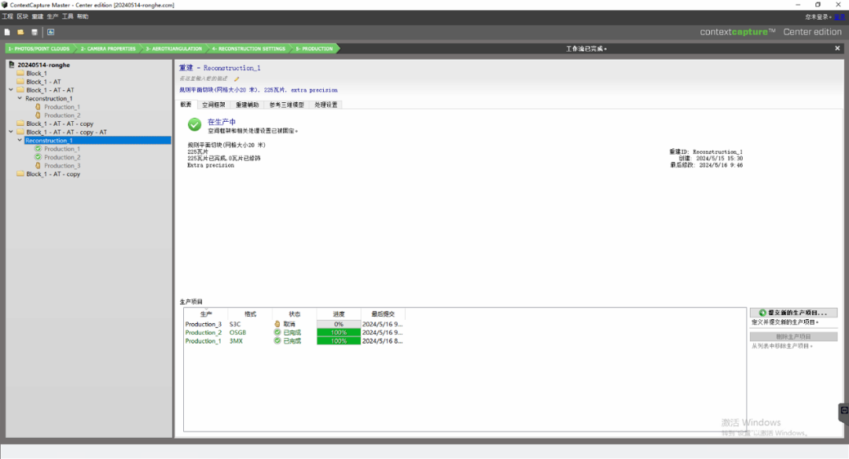
Task: Open the 工具 menu
Action: coord(68,17)
